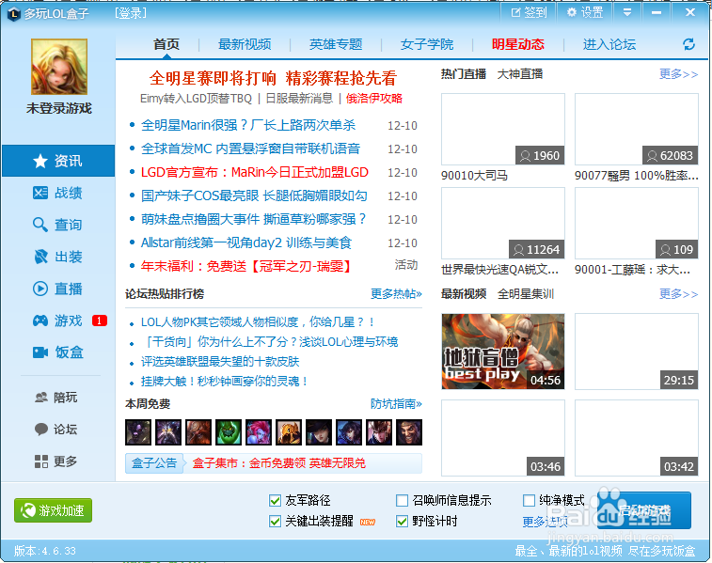Enable the 召唤师信息提示 checkbox
712x563 pixels.
402,500
